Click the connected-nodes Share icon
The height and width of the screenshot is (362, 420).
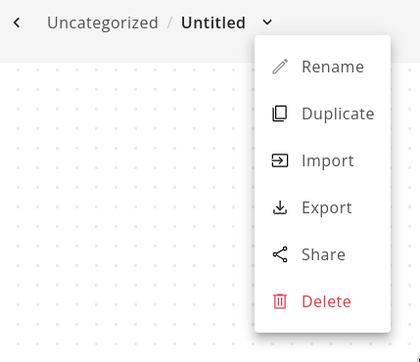[x=280, y=254]
